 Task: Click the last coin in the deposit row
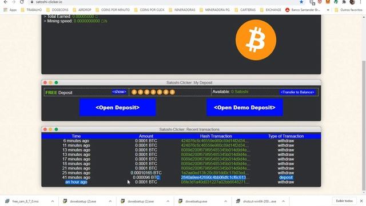172,92
